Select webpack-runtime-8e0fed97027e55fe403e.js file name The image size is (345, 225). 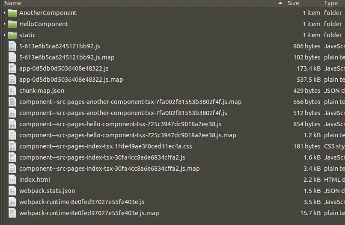pyautogui.click(x=82, y=202)
